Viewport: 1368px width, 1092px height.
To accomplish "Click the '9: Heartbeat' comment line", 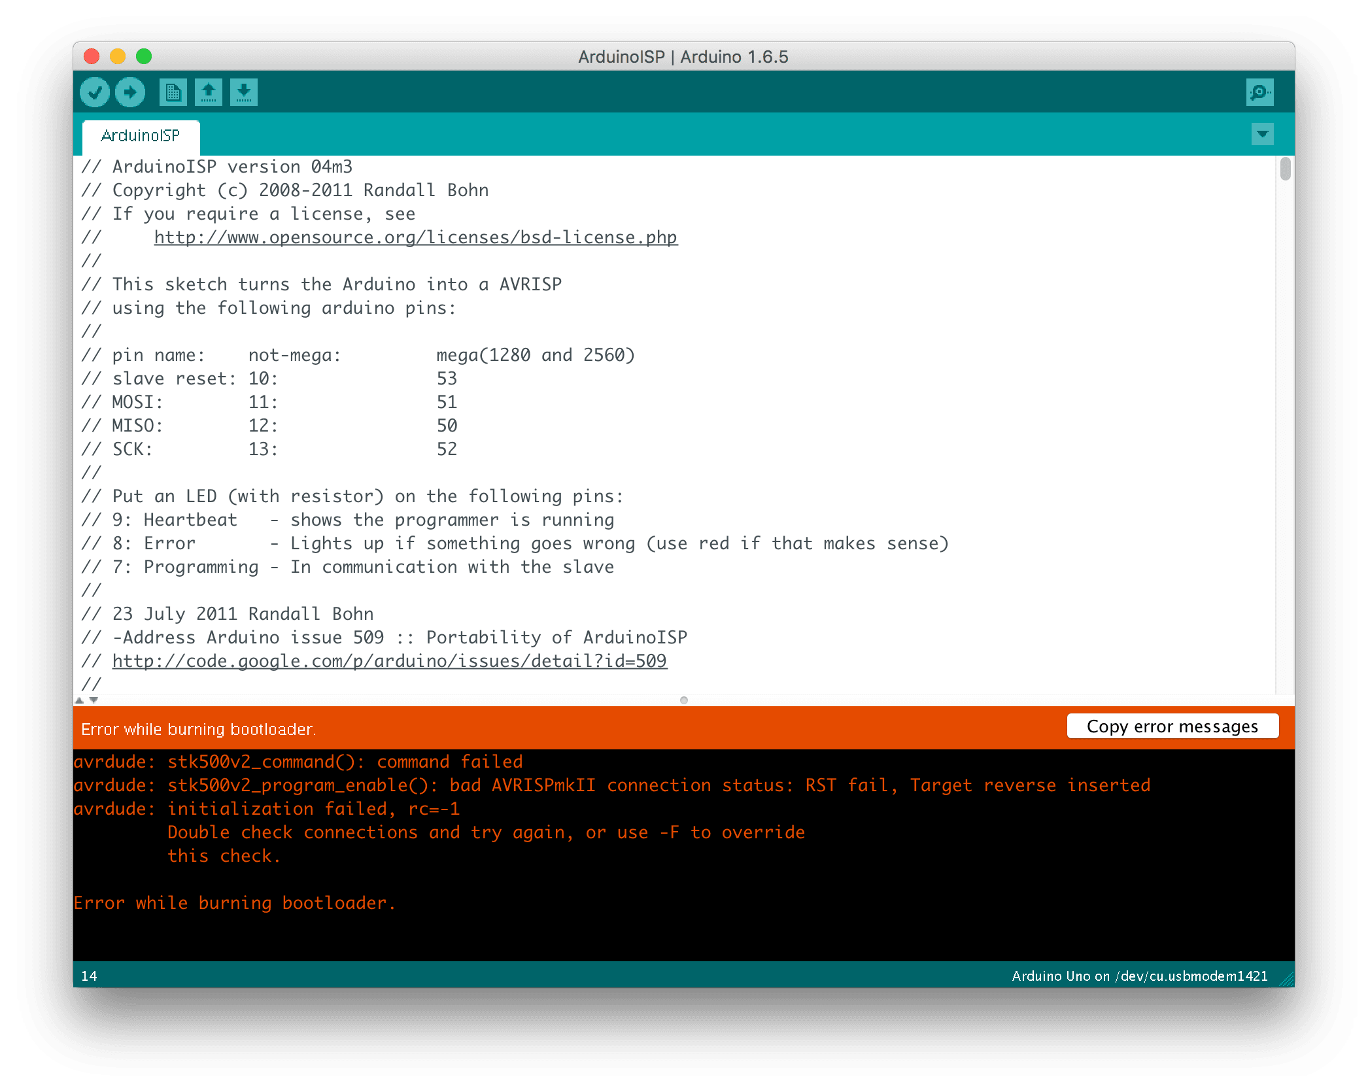I will 348,520.
